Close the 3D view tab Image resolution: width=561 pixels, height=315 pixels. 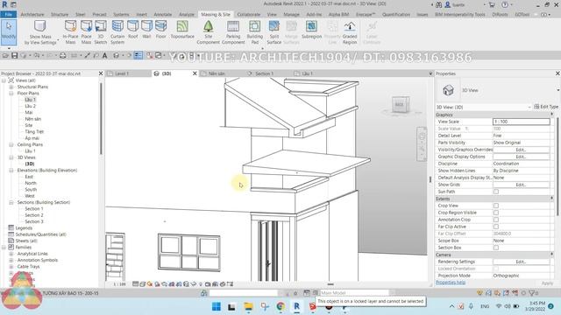tap(195, 73)
